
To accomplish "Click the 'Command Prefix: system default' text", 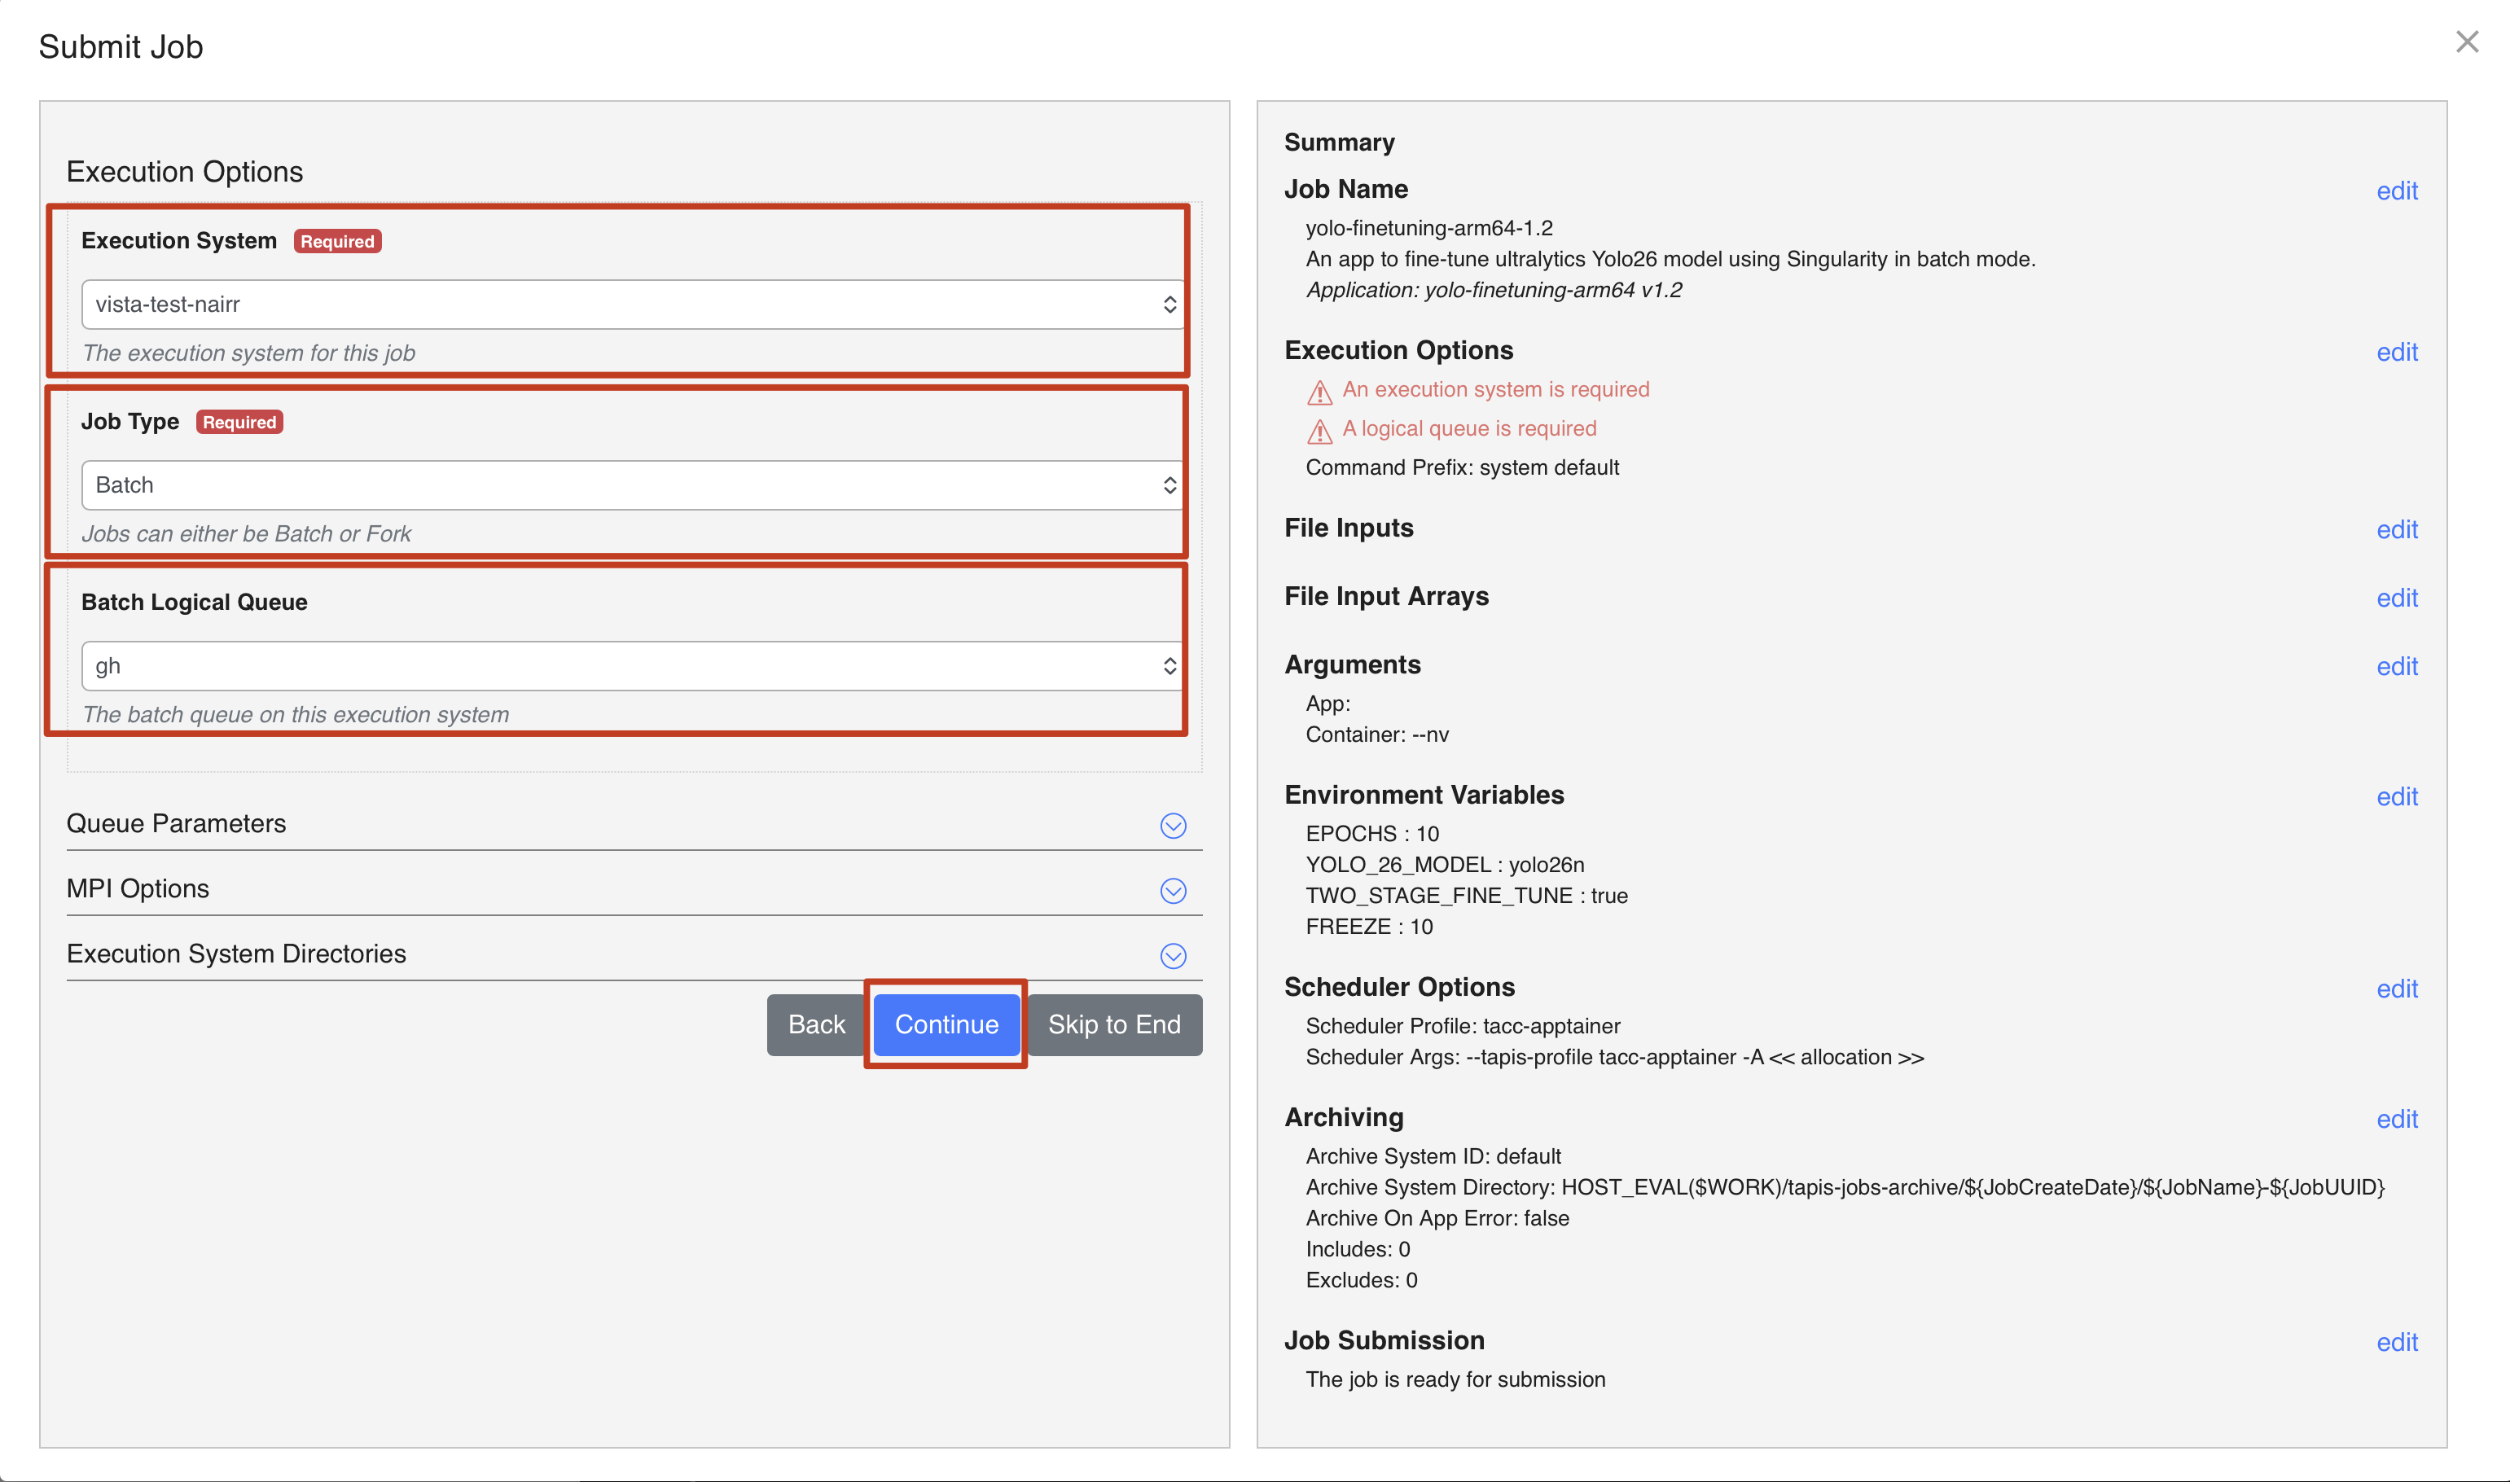I will point(1461,467).
